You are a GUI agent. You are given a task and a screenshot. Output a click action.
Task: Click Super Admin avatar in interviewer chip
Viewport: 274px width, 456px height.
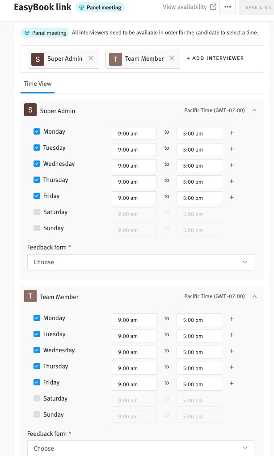click(x=38, y=59)
